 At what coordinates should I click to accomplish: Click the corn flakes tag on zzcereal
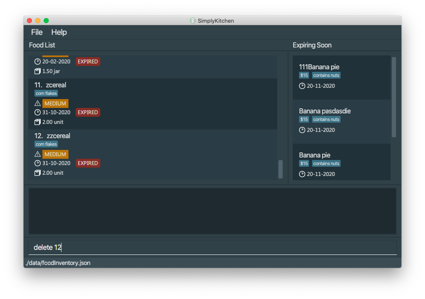tap(46, 144)
